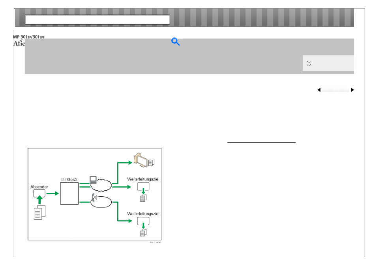Click the telephone handset icon in diagram
The height and width of the screenshot is (265, 375).
(94, 198)
